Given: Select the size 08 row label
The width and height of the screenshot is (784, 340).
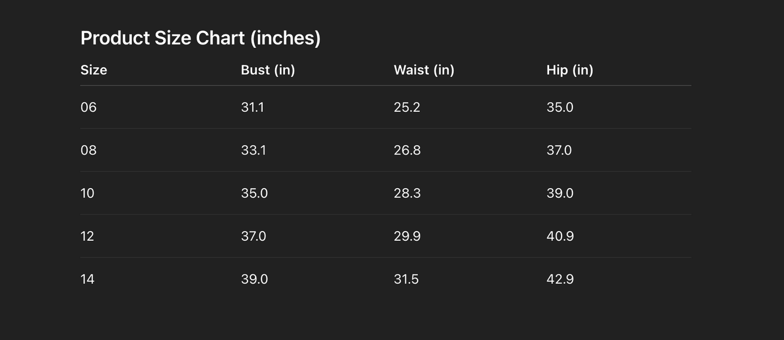Looking at the screenshot, I should point(88,150).
